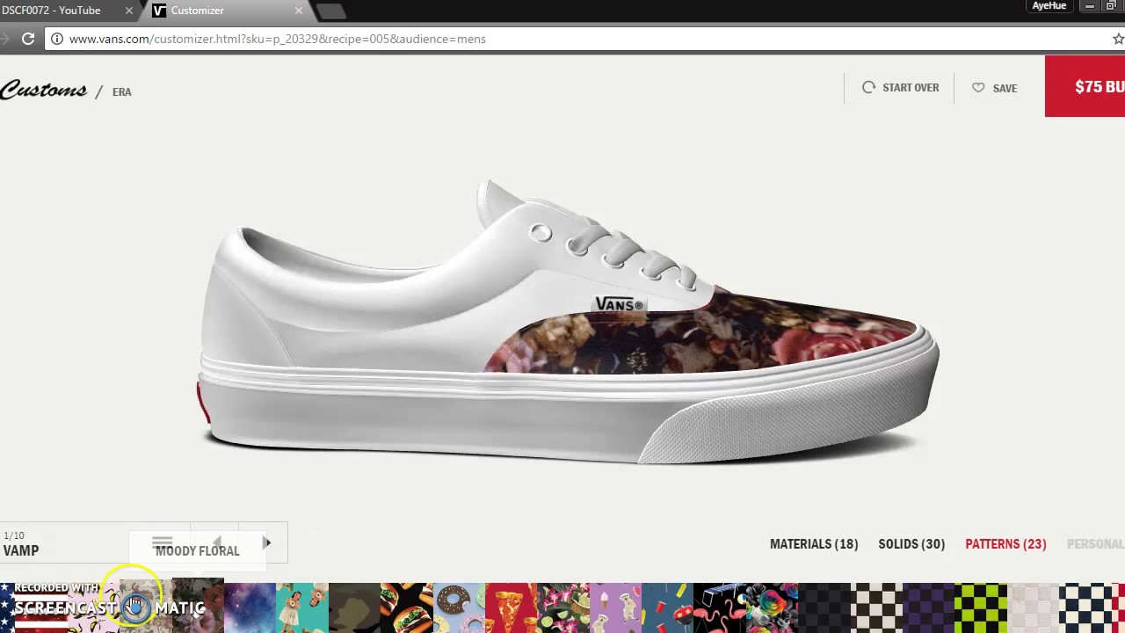This screenshot has height=633, width=1125.
Task: Click the VAMP part name label
Action: [21, 550]
